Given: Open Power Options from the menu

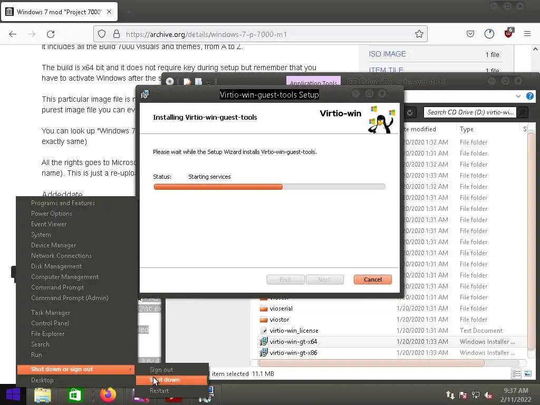Looking at the screenshot, I should [52, 214].
